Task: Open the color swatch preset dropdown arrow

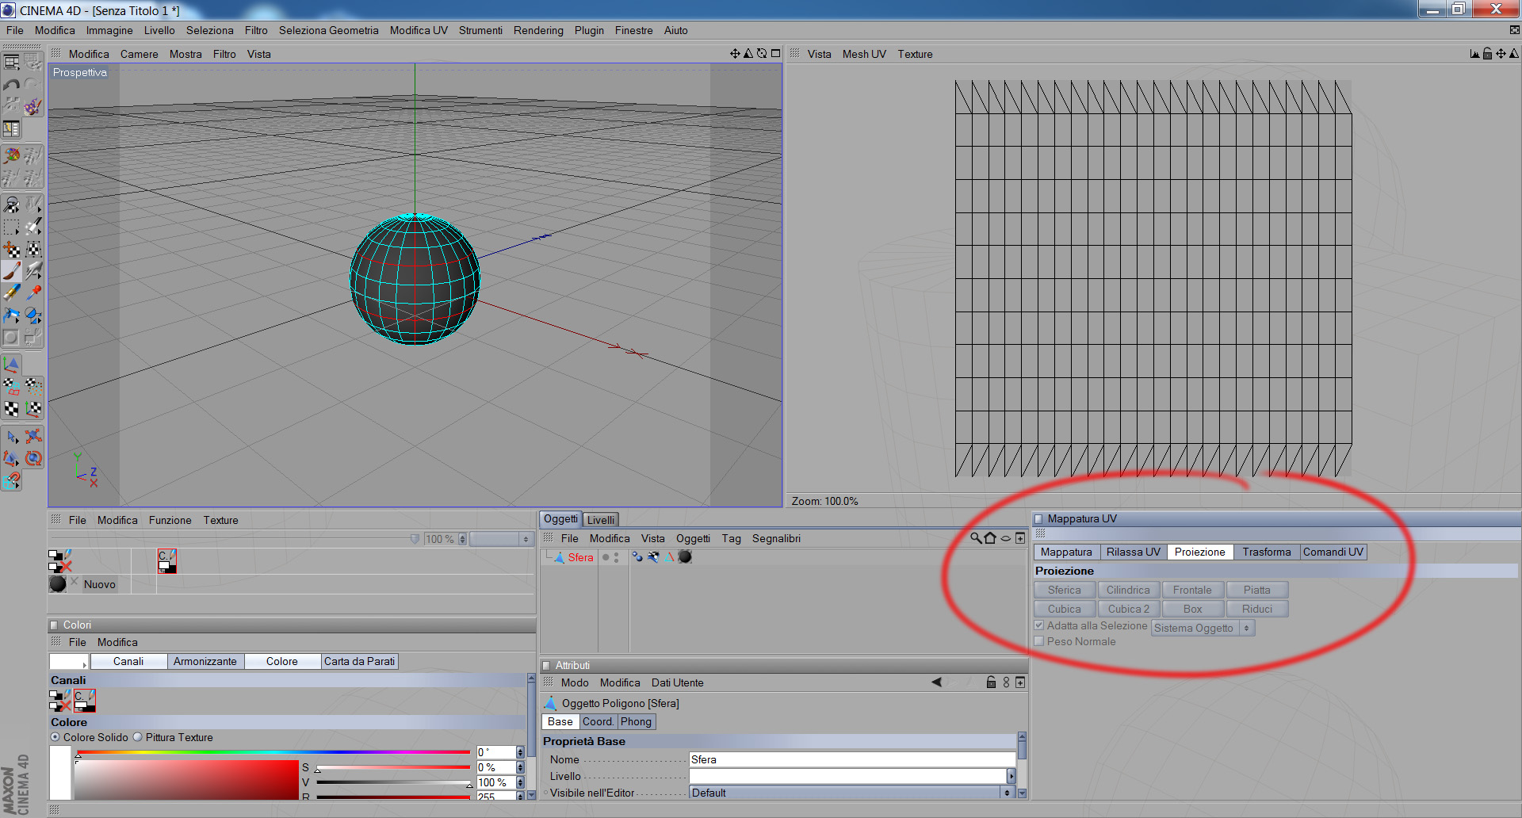Action: coord(84,664)
